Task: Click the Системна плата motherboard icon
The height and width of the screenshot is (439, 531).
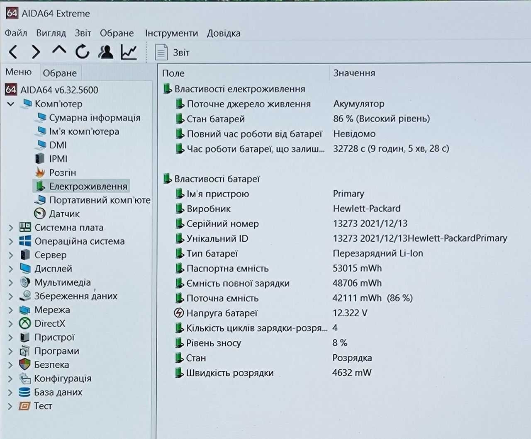Action: point(25,227)
